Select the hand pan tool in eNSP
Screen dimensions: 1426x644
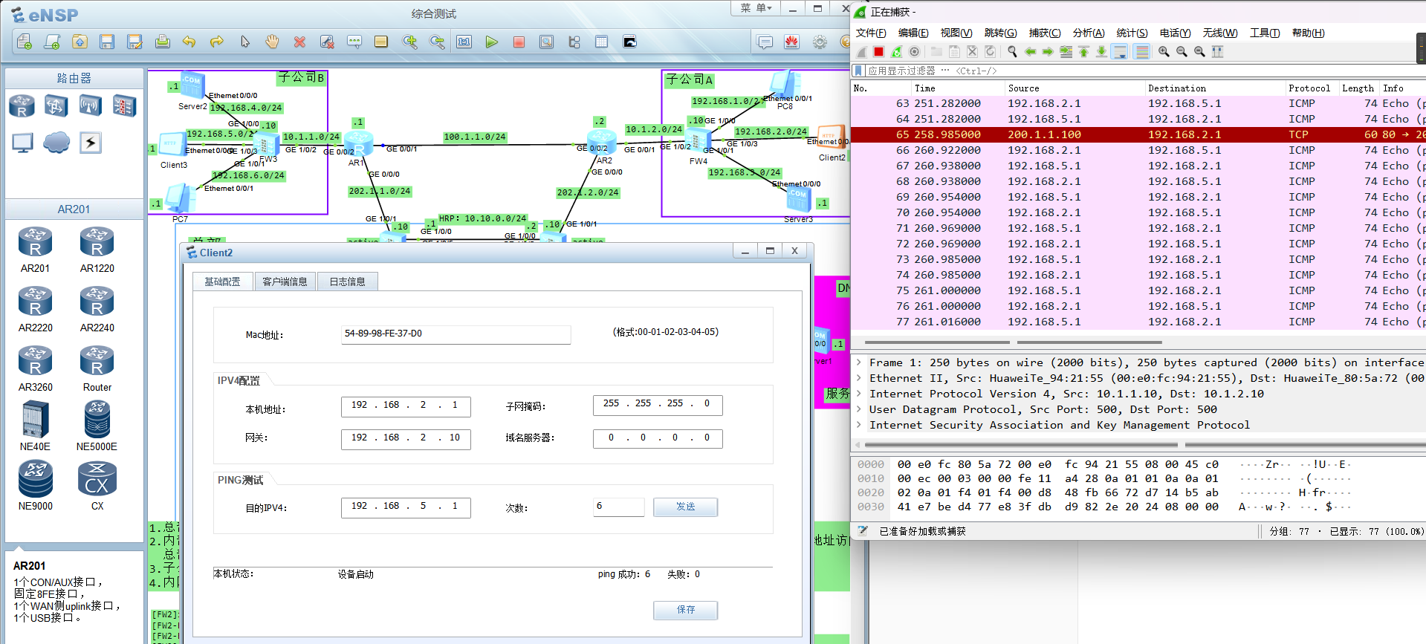272,42
